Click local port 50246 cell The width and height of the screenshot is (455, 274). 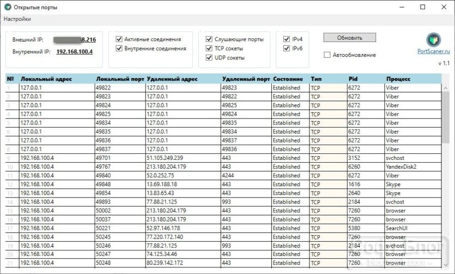click(x=120, y=246)
